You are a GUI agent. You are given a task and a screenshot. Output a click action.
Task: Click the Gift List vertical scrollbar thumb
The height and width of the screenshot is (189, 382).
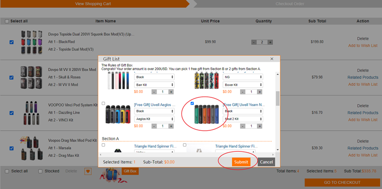point(277,98)
